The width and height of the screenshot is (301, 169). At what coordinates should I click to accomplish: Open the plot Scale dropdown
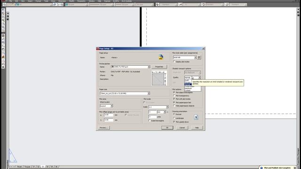(x=167, y=107)
